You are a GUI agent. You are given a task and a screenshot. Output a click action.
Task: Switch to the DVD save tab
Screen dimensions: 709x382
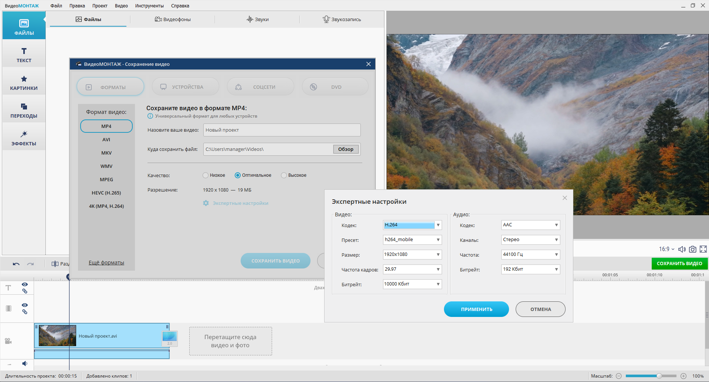coord(335,87)
